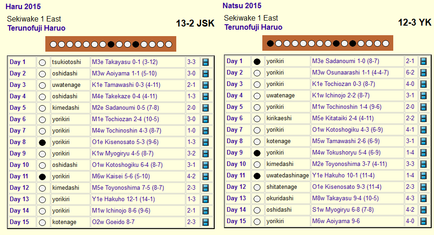Viewport: 434px width, 235px height.
Task: Open Haru Day 7 link
Action: (x=17, y=130)
